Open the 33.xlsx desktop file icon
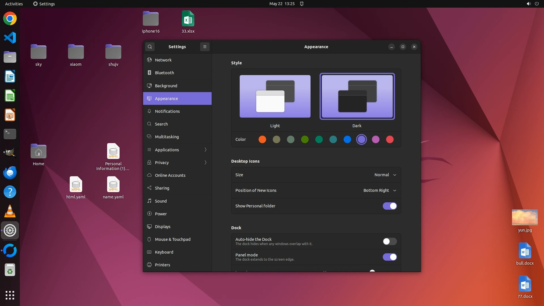 pos(188,19)
